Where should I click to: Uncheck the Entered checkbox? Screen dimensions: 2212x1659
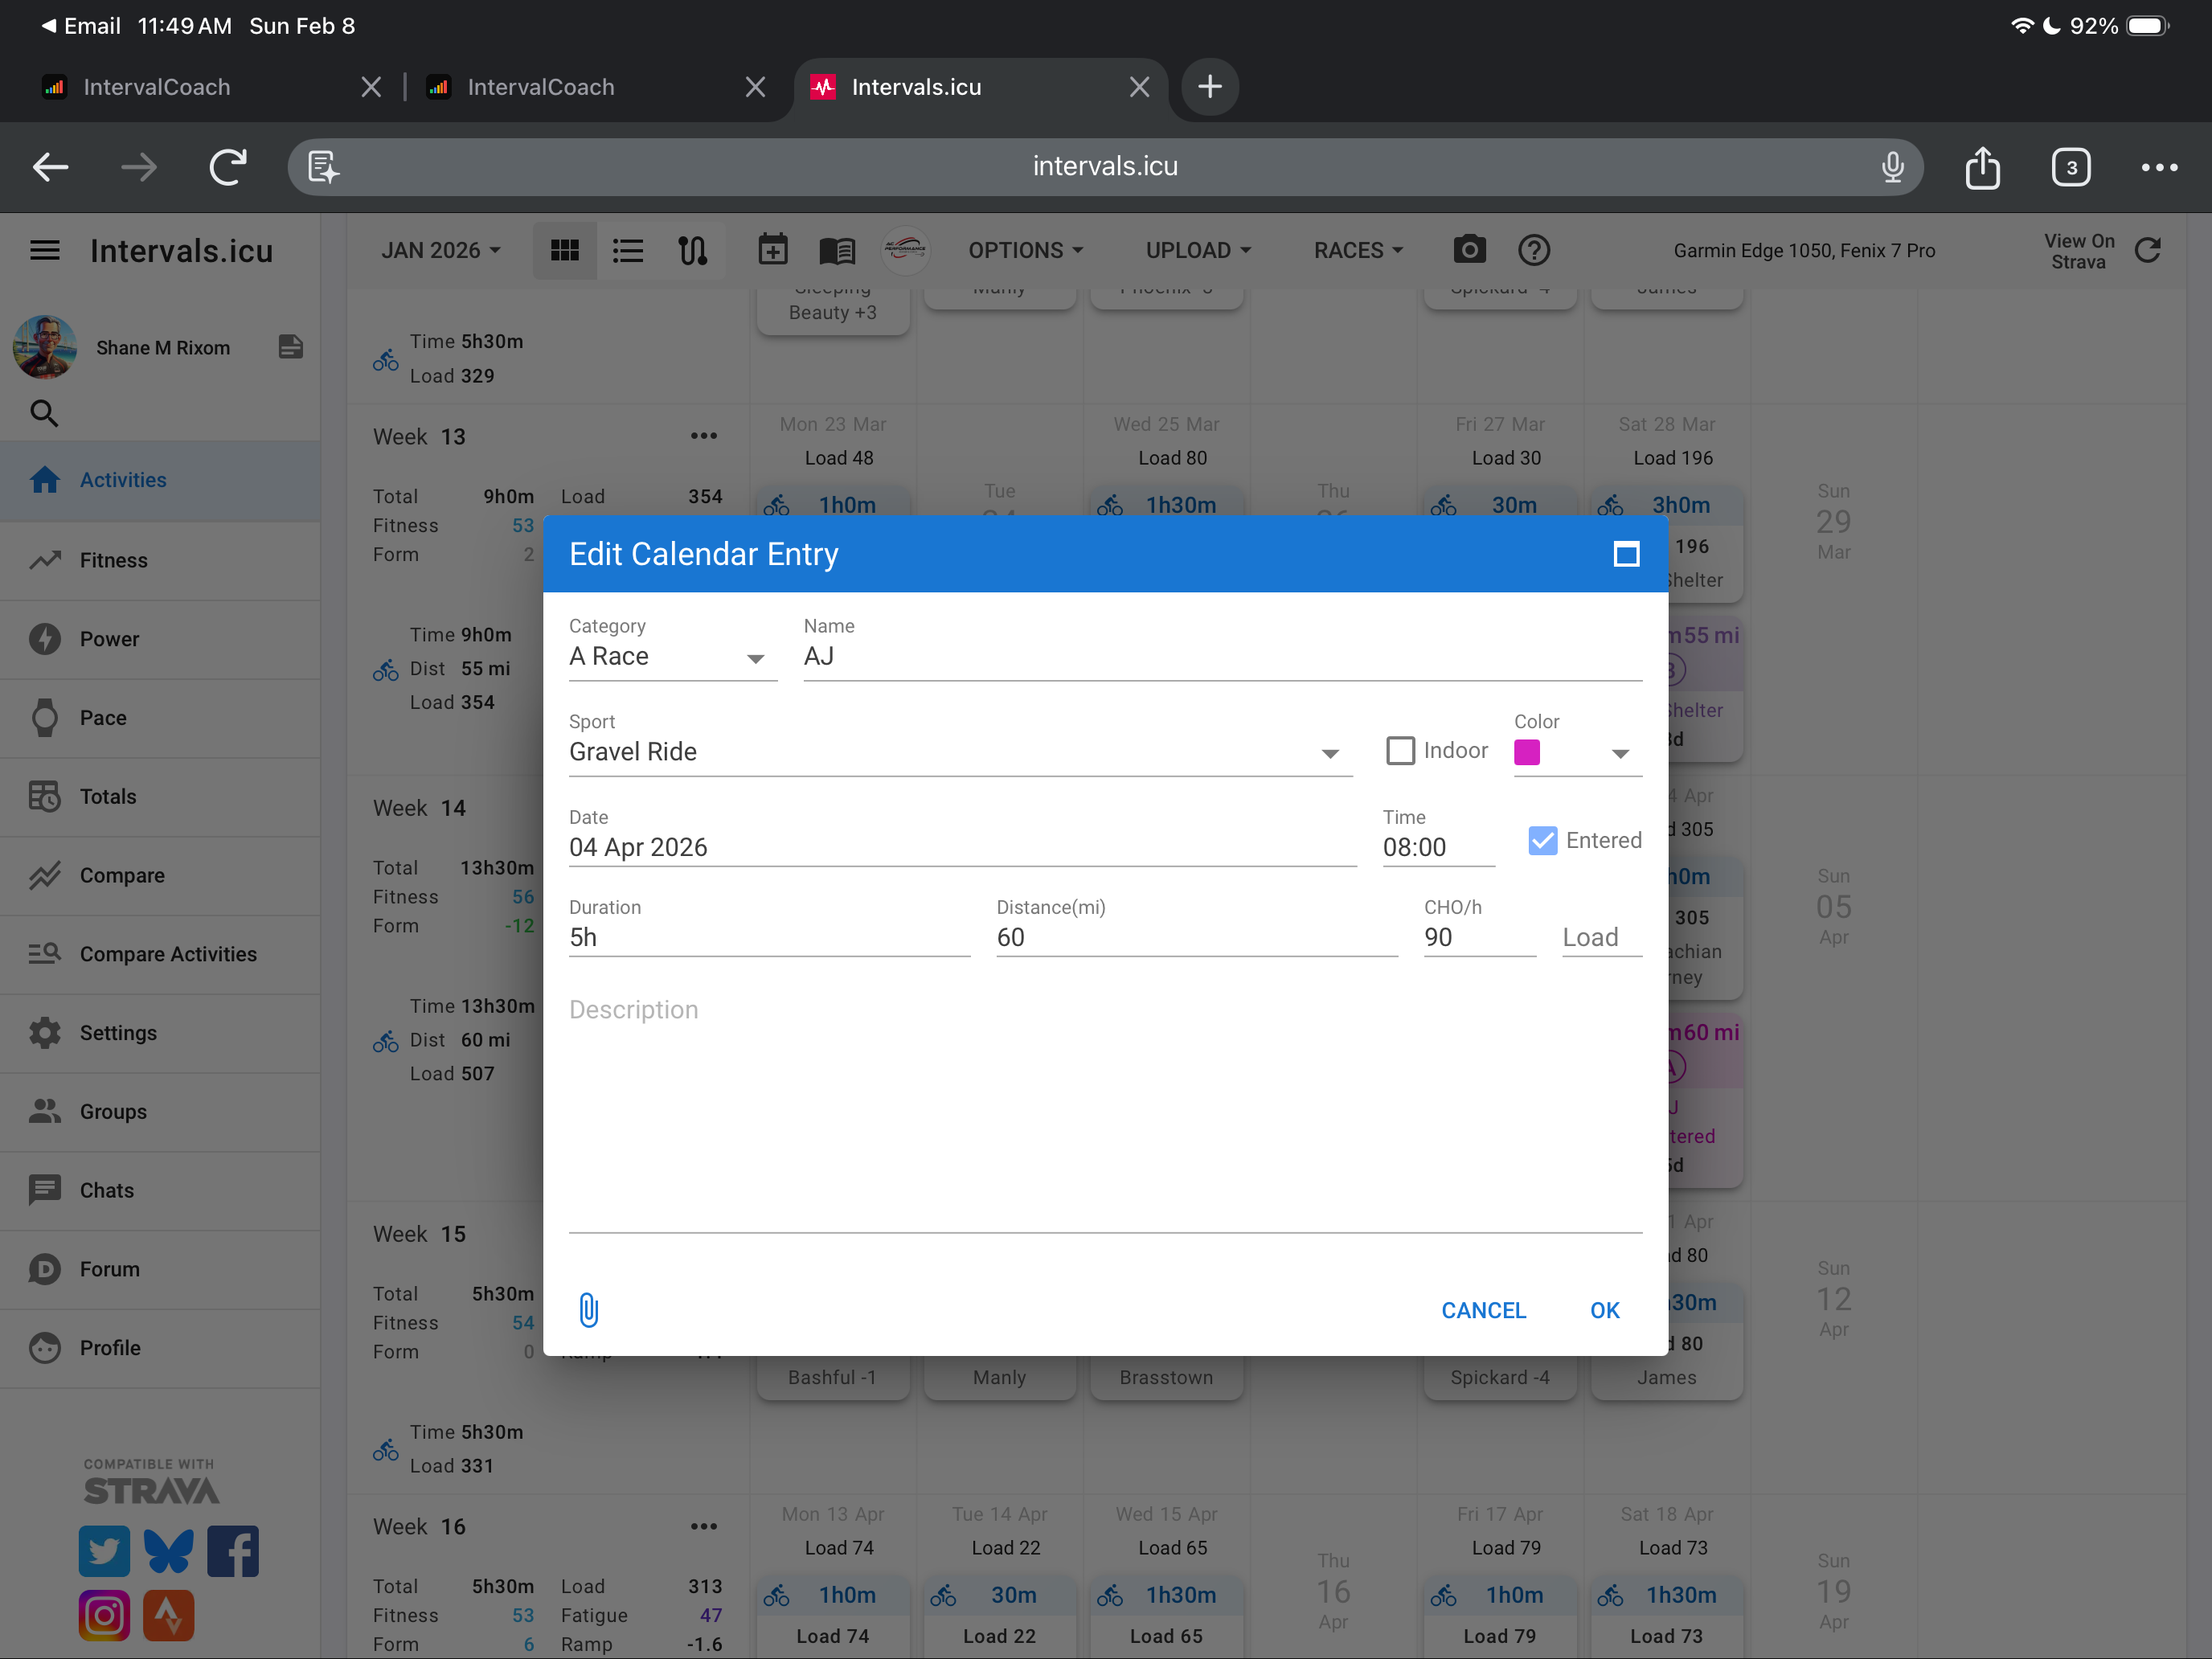point(1542,840)
